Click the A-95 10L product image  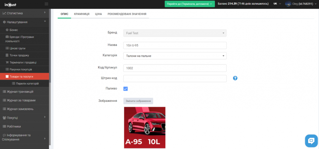tap(145, 127)
